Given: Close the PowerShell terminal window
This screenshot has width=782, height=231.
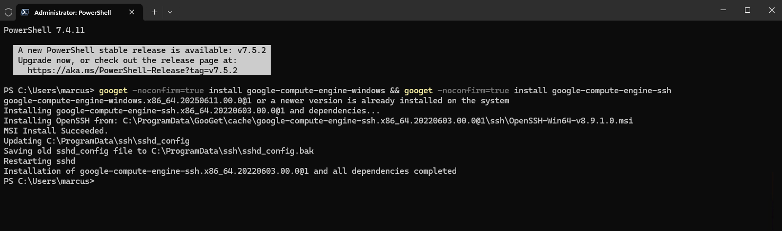Looking at the screenshot, I should coord(771,10).
